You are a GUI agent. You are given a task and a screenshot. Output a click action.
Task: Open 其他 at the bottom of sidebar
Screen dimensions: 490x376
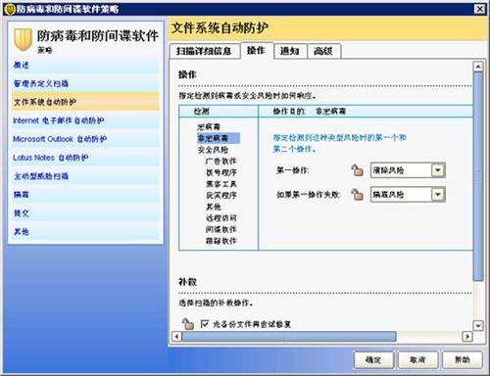85,232
